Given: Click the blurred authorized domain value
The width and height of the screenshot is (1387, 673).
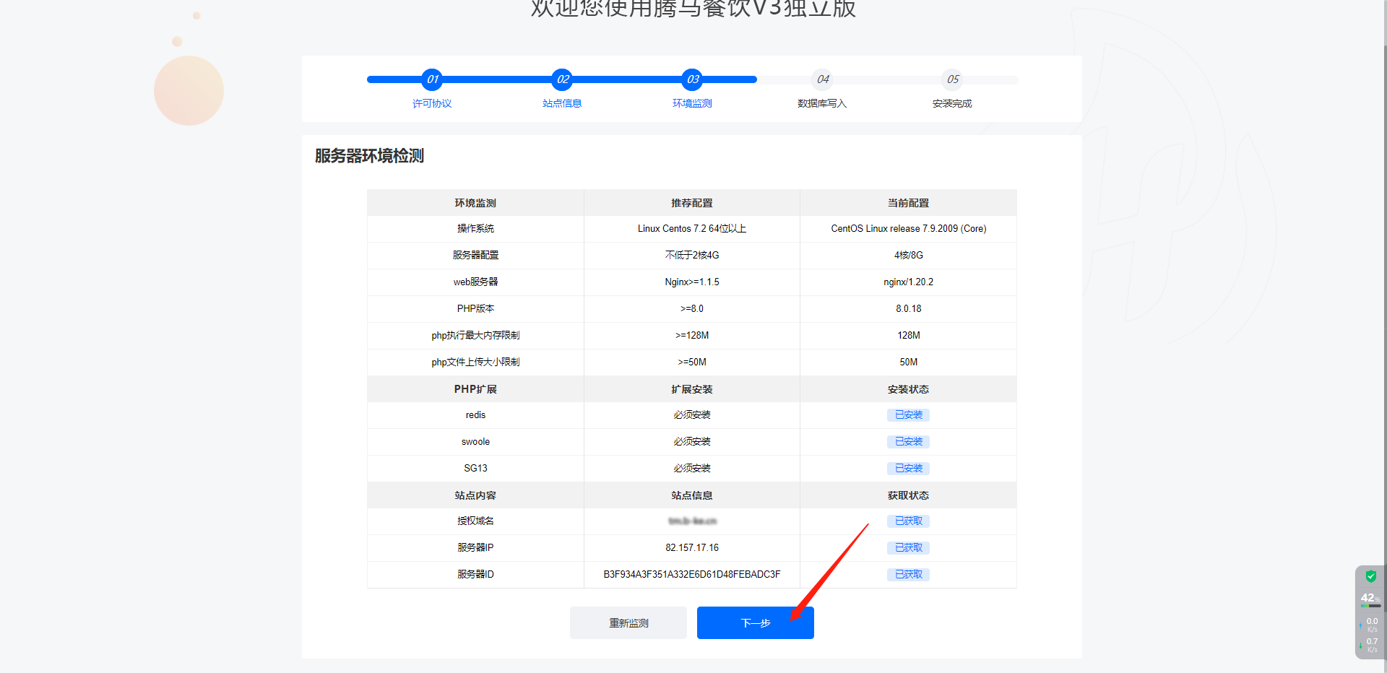Looking at the screenshot, I should 692,521.
